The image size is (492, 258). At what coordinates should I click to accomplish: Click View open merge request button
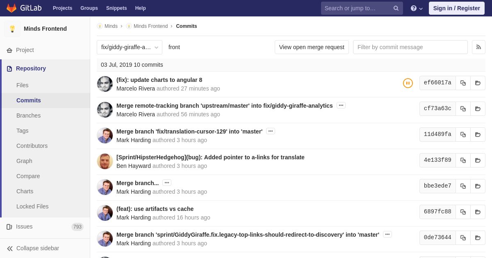click(x=312, y=47)
